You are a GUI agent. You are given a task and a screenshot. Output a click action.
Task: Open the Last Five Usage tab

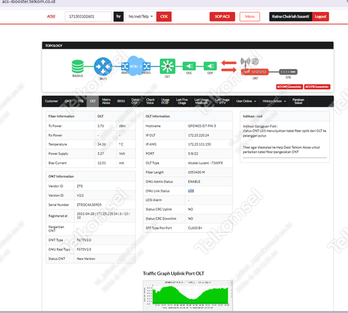182,101
